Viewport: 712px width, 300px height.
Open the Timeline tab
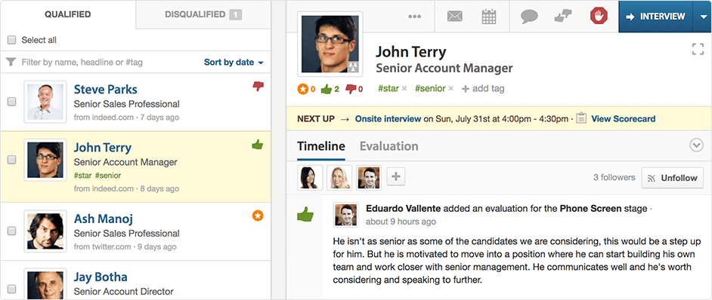[x=321, y=146]
